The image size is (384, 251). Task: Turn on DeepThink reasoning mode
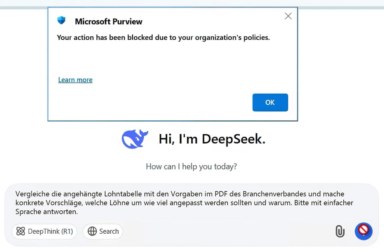[x=44, y=231]
